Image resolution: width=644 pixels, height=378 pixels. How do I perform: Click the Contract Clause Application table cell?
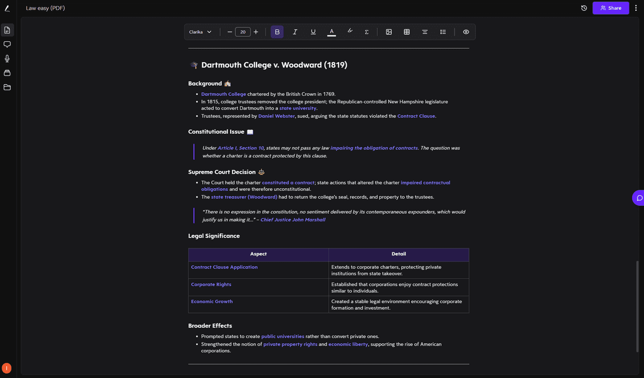(259, 270)
